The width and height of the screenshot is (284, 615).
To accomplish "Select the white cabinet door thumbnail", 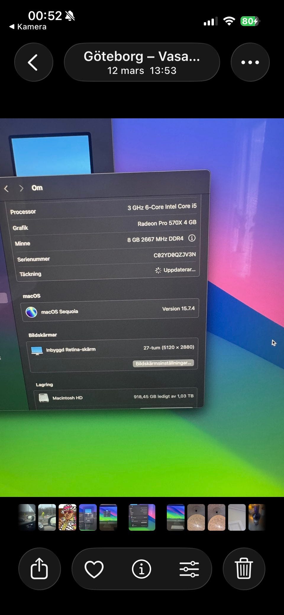I will [x=237, y=517].
